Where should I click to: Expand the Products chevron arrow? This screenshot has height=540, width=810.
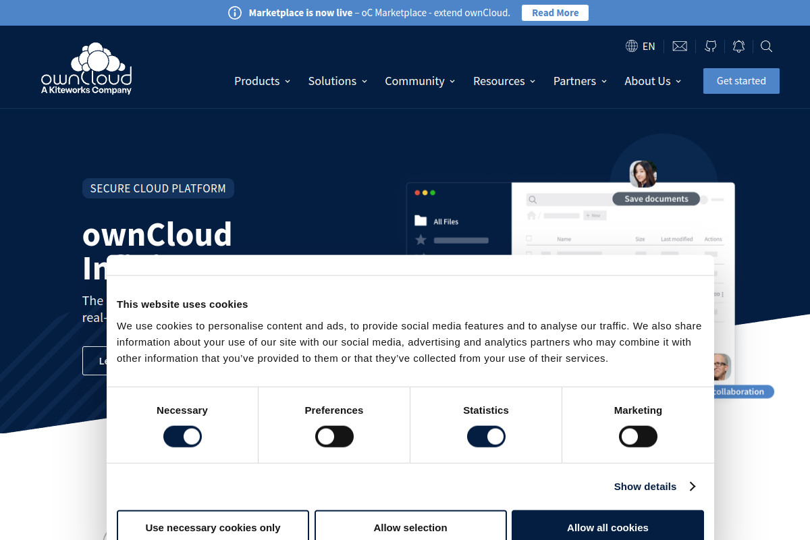point(288,82)
